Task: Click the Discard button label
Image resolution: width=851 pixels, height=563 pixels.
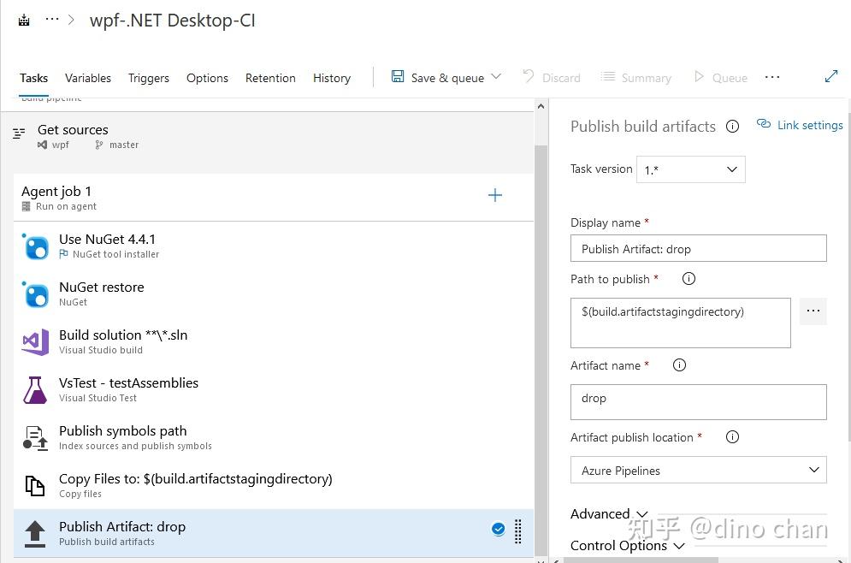Action: click(x=561, y=78)
